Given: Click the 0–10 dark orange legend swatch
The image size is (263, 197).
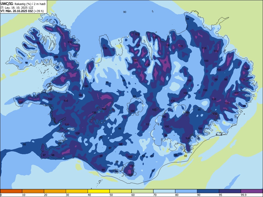Looking at the screenshot, I should pos(11,191).
